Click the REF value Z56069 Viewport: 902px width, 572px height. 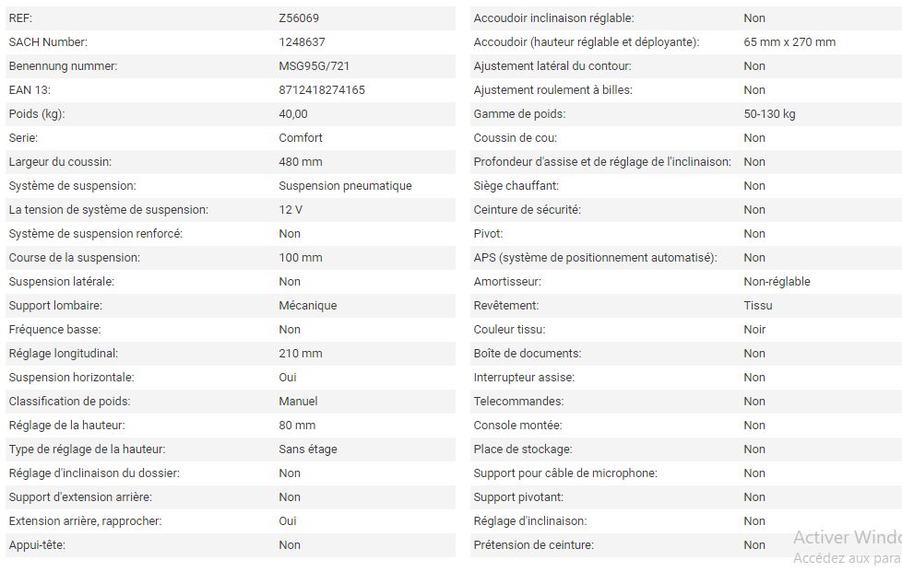(299, 18)
